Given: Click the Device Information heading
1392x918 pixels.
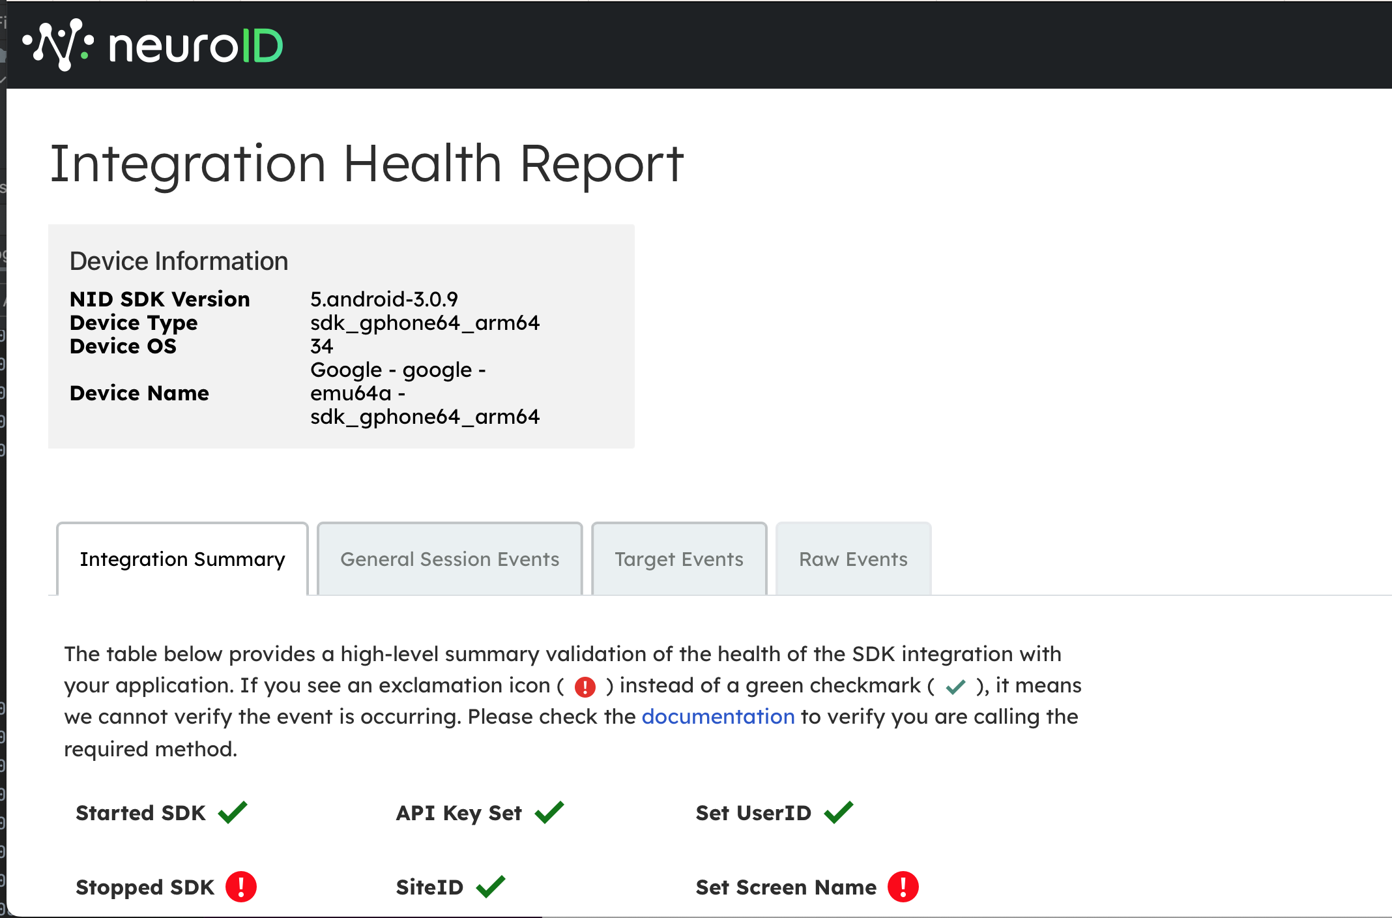Looking at the screenshot, I should [179, 261].
